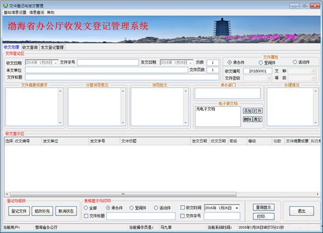Open the 文种 dropdown list

point(313,70)
